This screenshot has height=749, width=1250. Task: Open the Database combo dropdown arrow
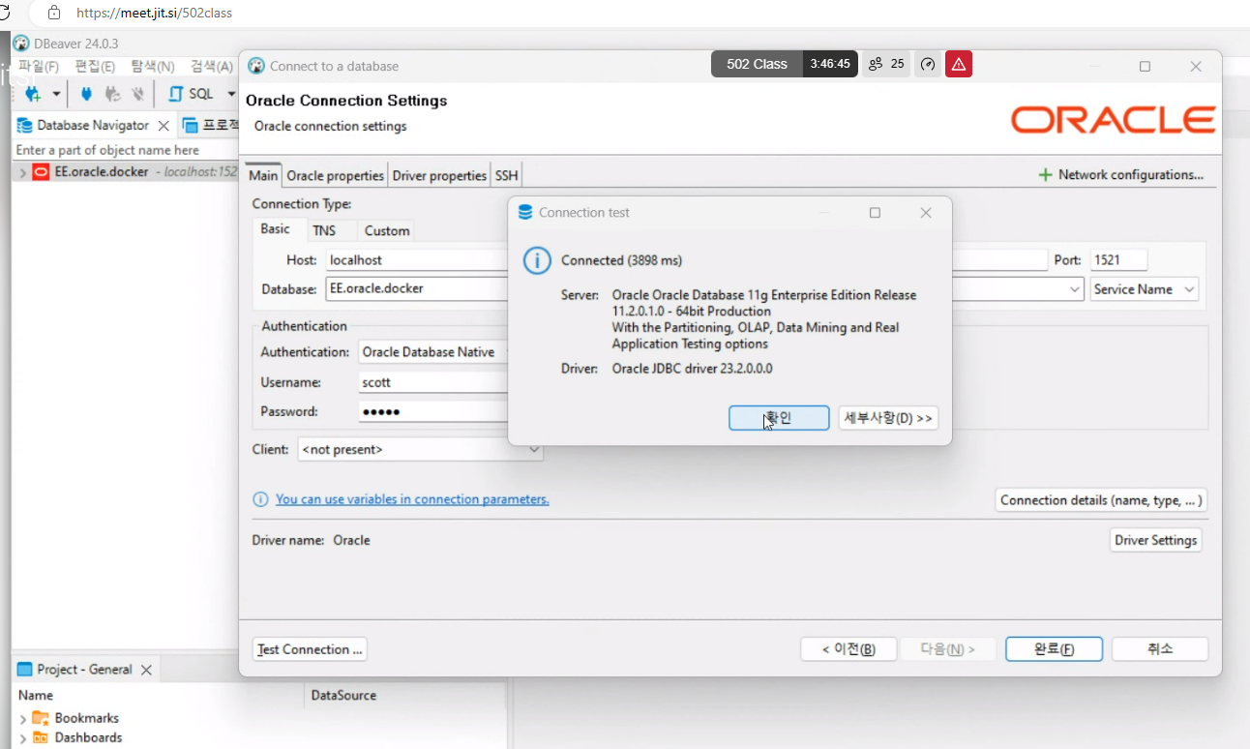[1075, 289]
